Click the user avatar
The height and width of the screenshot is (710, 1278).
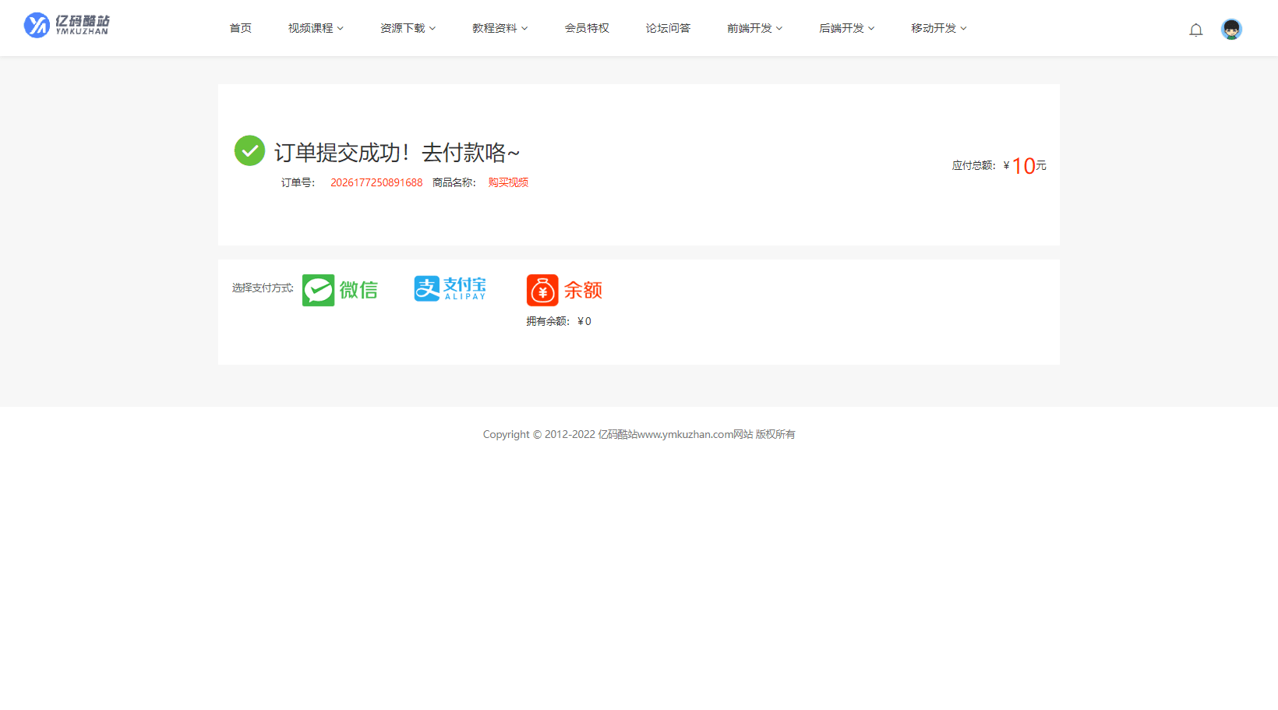[1231, 29]
